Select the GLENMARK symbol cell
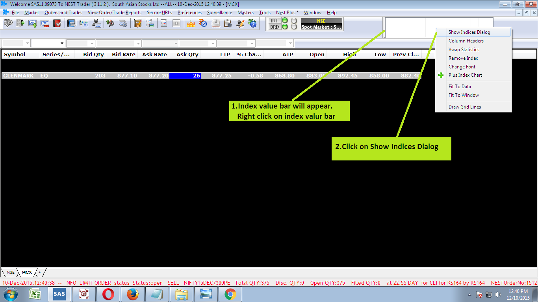 pos(20,75)
